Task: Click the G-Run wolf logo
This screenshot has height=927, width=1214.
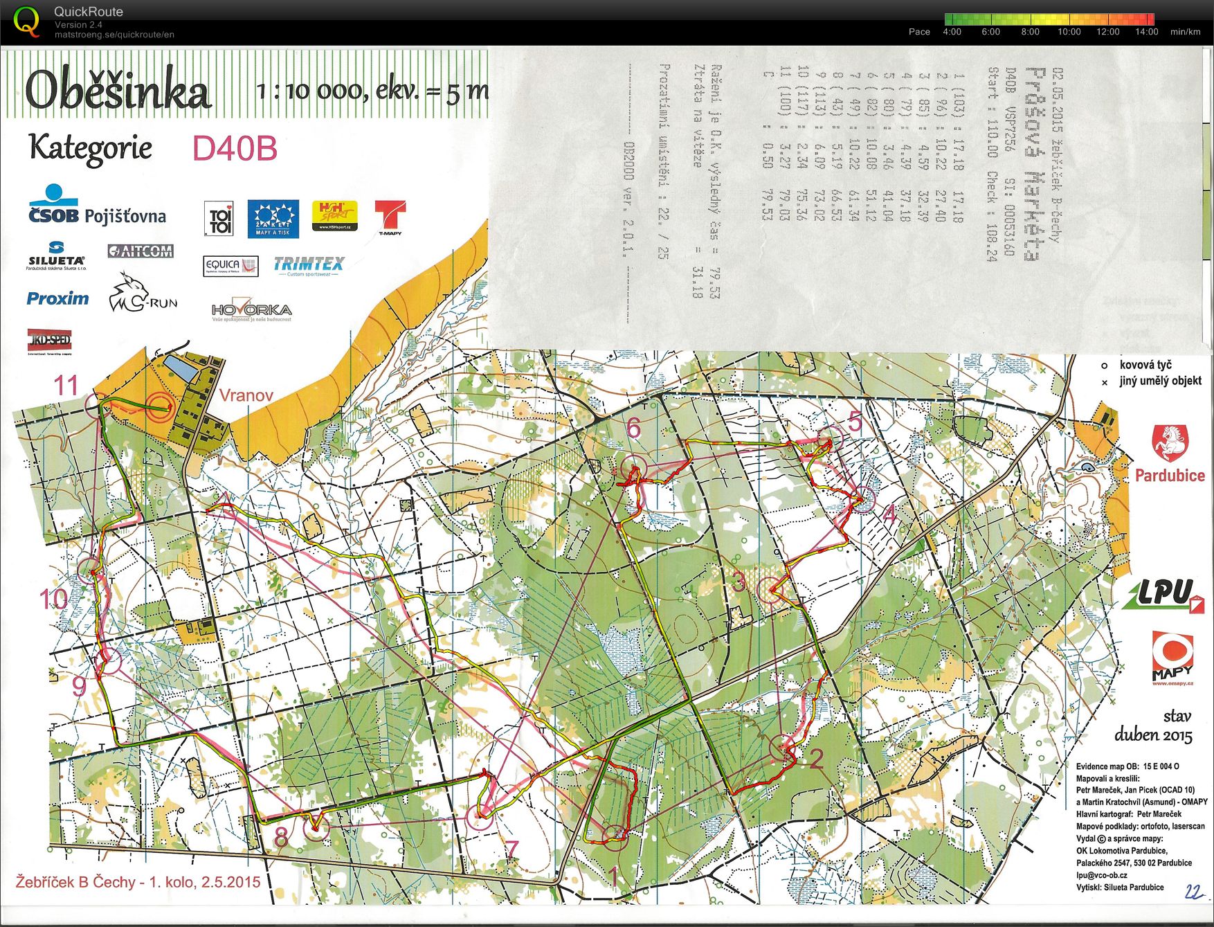Action: pyautogui.click(x=142, y=294)
